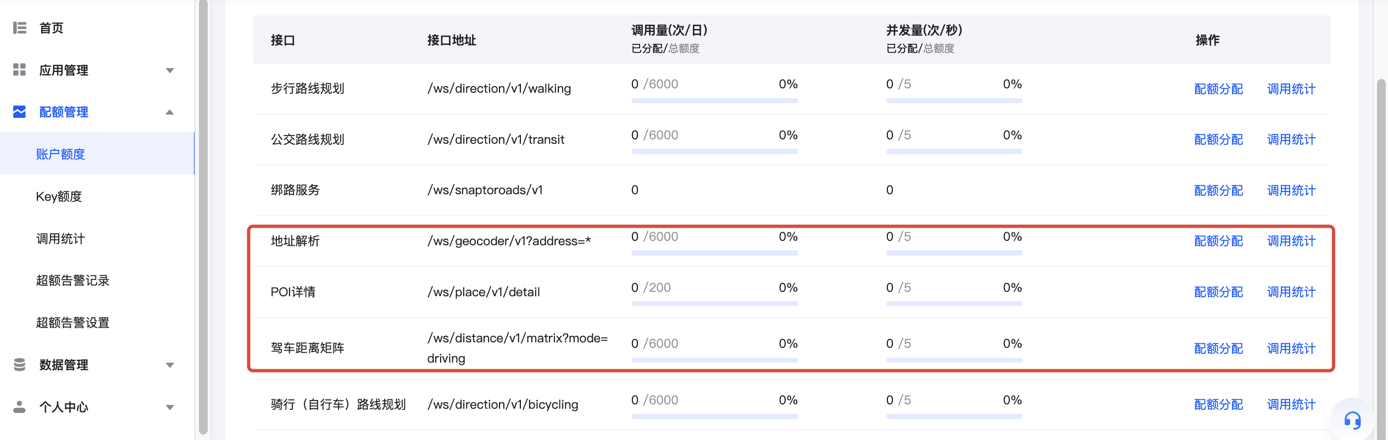1388x440 pixels.
Task: Select 账户额度 in the sidebar
Action: point(60,154)
